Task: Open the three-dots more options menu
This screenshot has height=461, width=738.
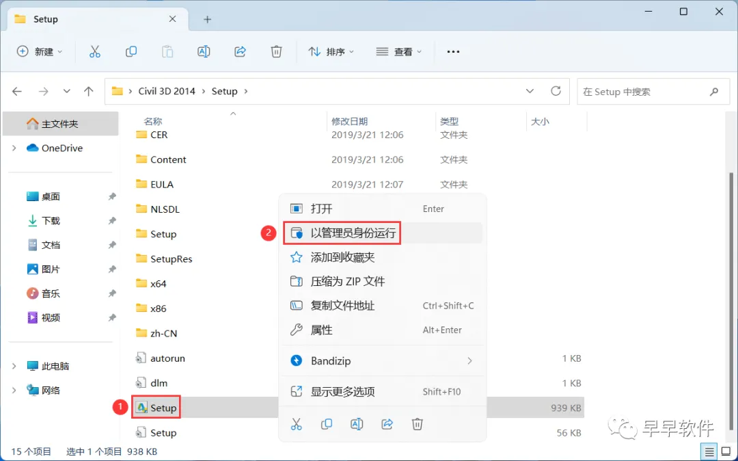Action: coord(453,52)
